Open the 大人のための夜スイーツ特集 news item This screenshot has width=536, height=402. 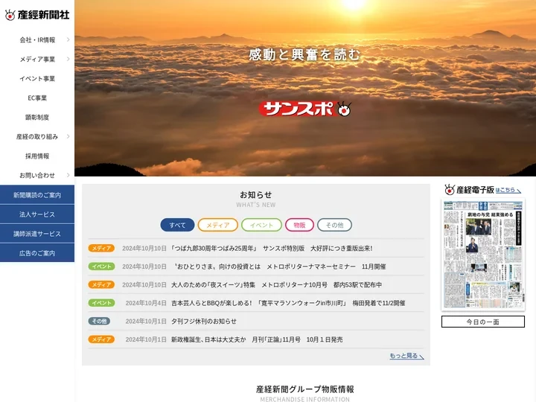point(276,284)
